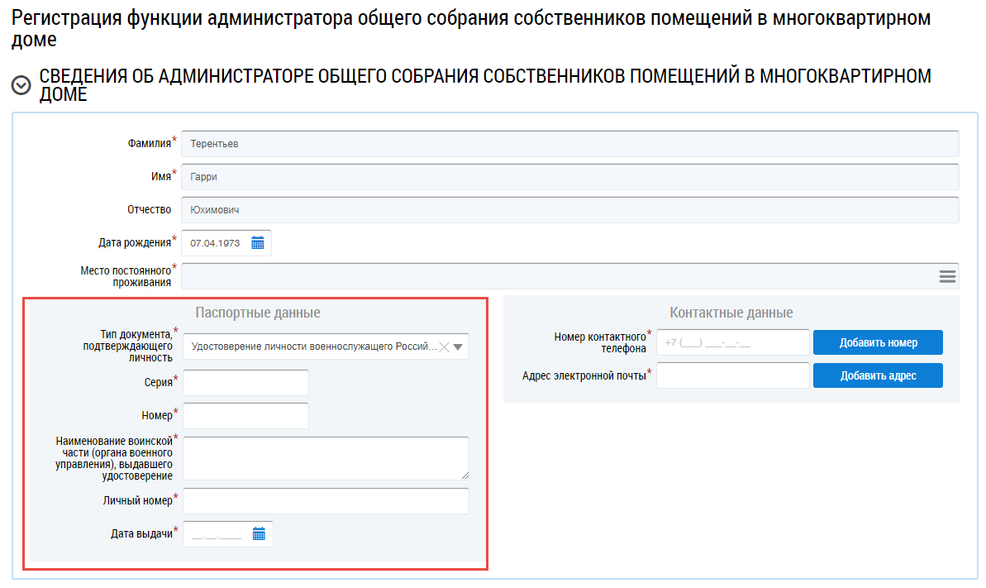
Task: Click the military unit name text area
Action: (326, 458)
